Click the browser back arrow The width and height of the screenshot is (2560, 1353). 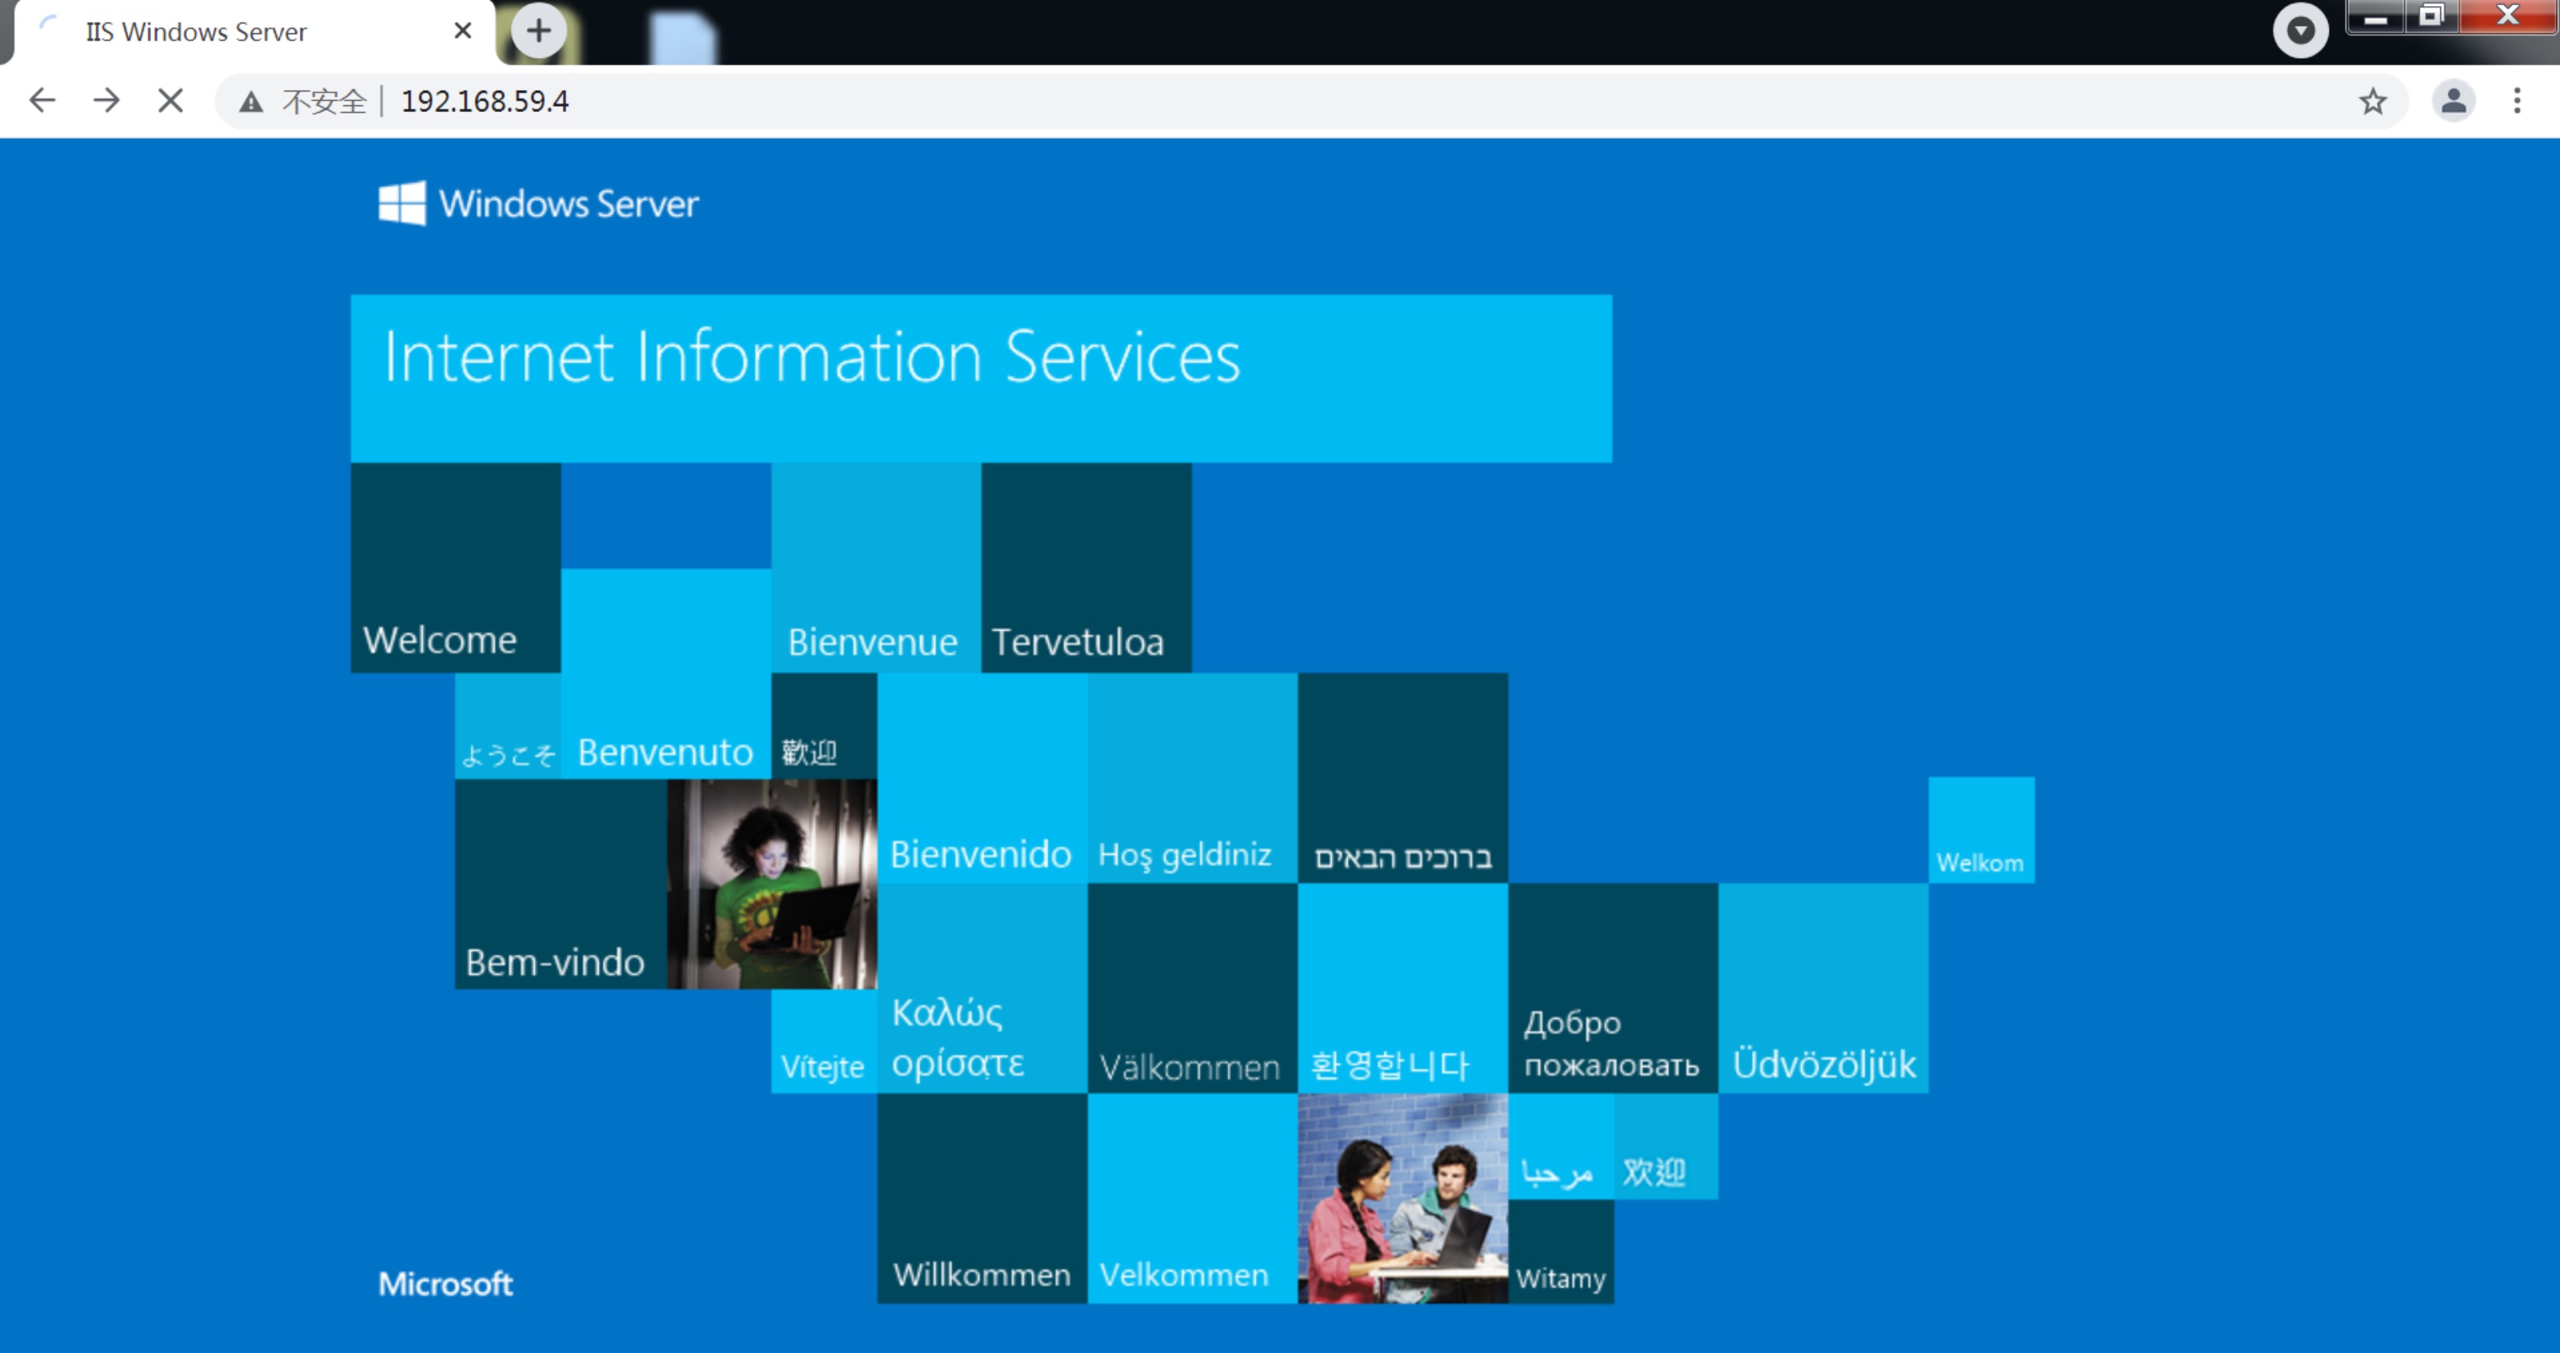pyautogui.click(x=43, y=101)
